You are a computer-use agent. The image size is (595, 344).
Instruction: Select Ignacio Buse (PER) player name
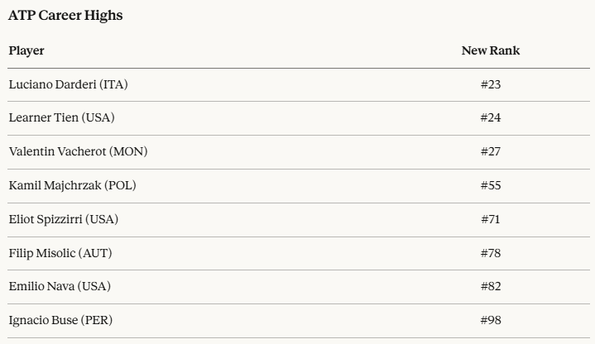tap(60, 320)
